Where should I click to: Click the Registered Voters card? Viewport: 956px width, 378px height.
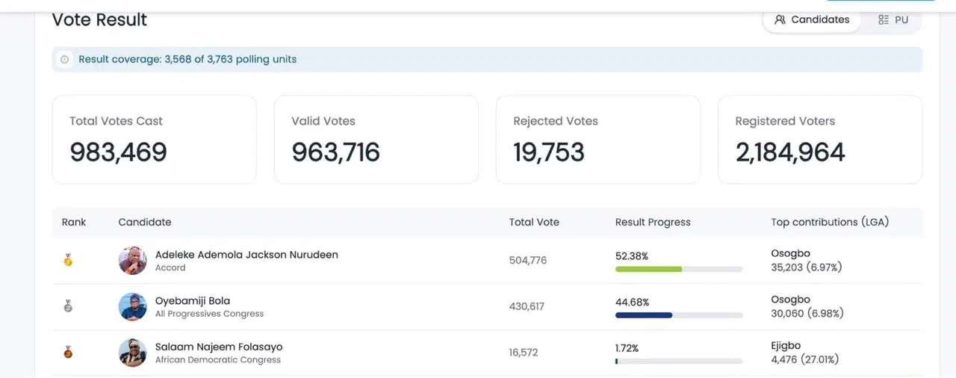click(x=820, y=140)
